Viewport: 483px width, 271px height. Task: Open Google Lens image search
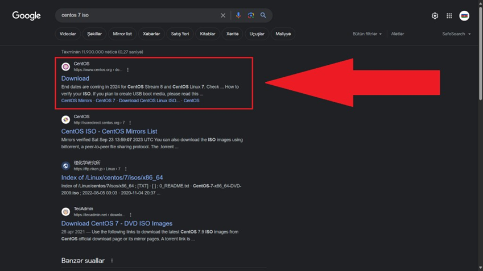[251, 15]
